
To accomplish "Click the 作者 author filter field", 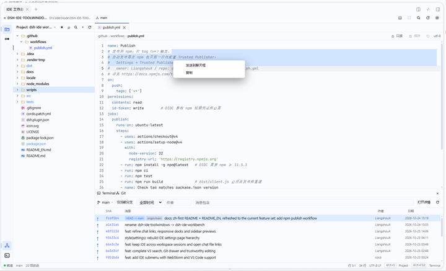I will pos(178,202).
